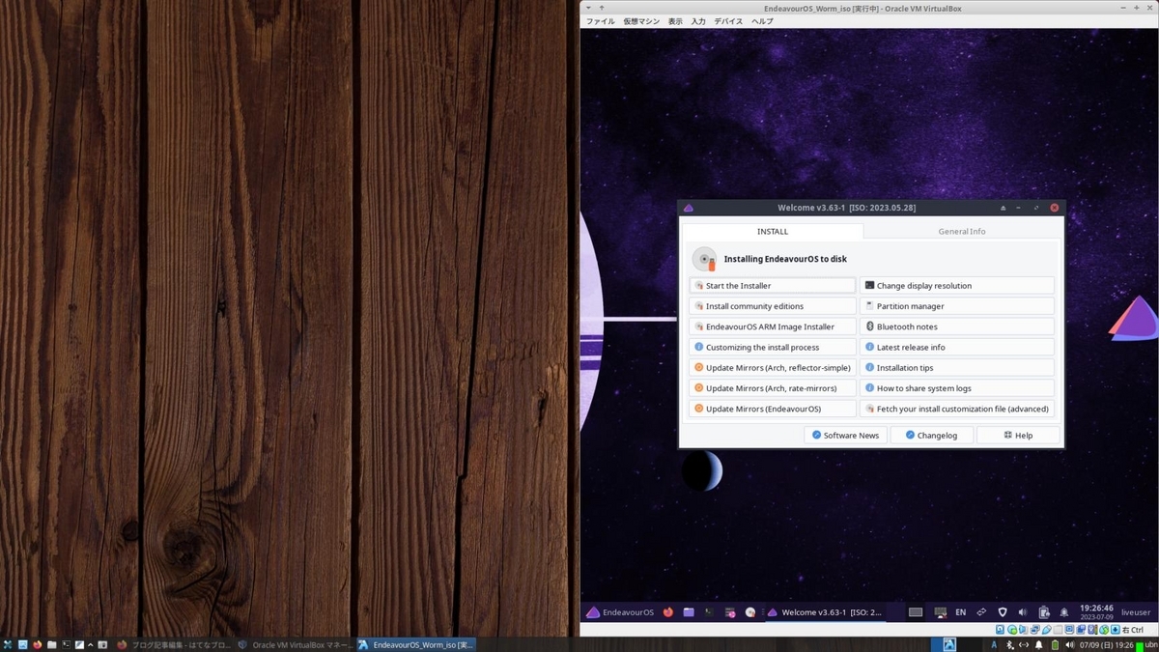Open How to share system logs

coord(957,388)
